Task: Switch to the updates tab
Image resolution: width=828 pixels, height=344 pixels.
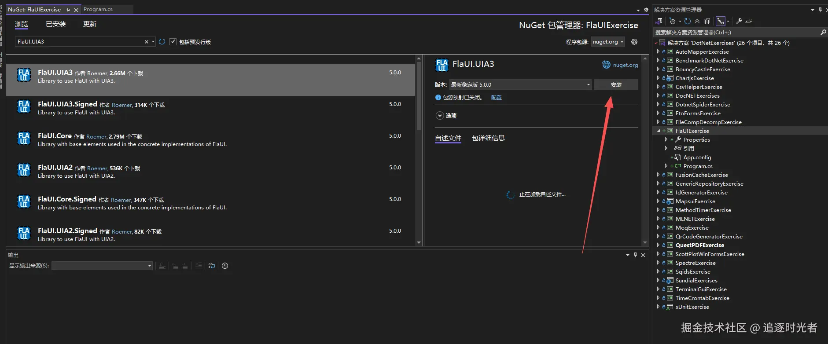Action: point(90,24)
